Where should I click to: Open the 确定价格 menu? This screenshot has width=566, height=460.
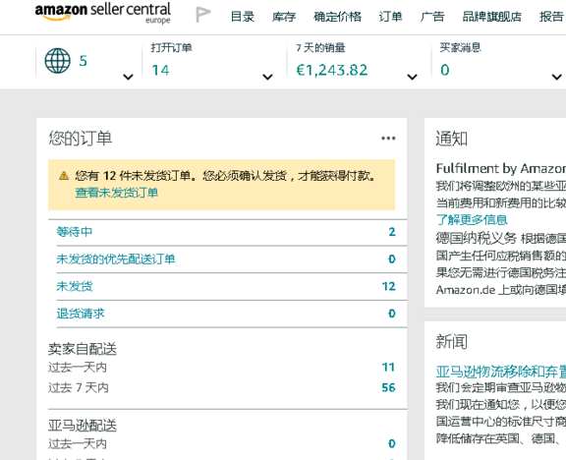pyautogui.click(x=337, y=17)
